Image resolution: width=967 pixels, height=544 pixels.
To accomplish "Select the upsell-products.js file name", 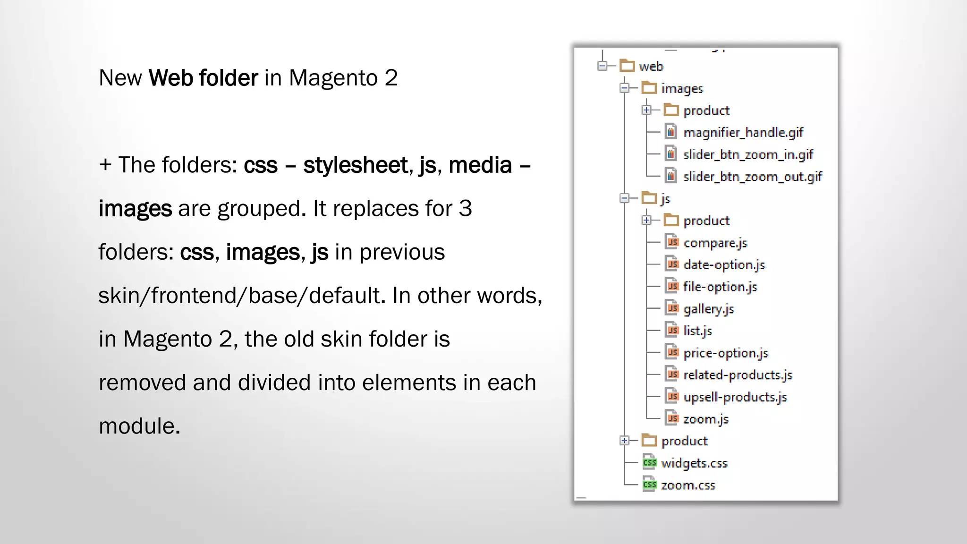I will (735, 397).
